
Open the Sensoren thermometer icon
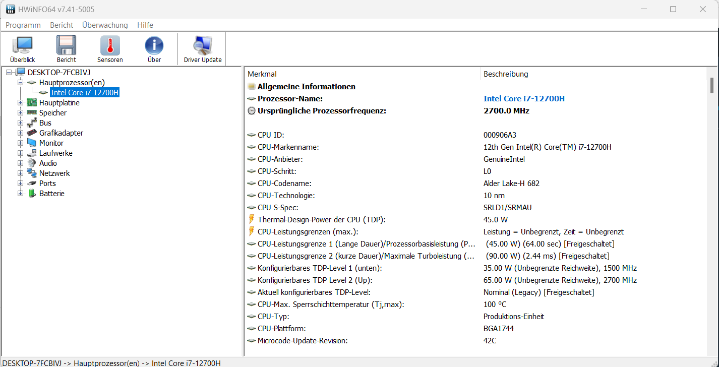click(x=110, y=49)
